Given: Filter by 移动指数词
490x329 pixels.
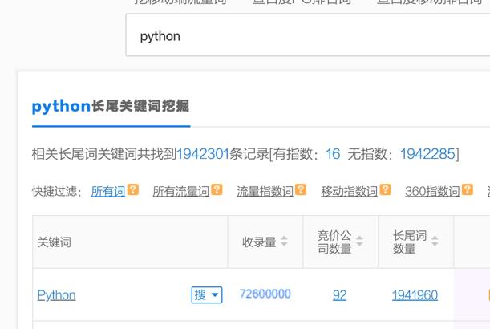Looking at the screenshot, I should click(349, 191).
